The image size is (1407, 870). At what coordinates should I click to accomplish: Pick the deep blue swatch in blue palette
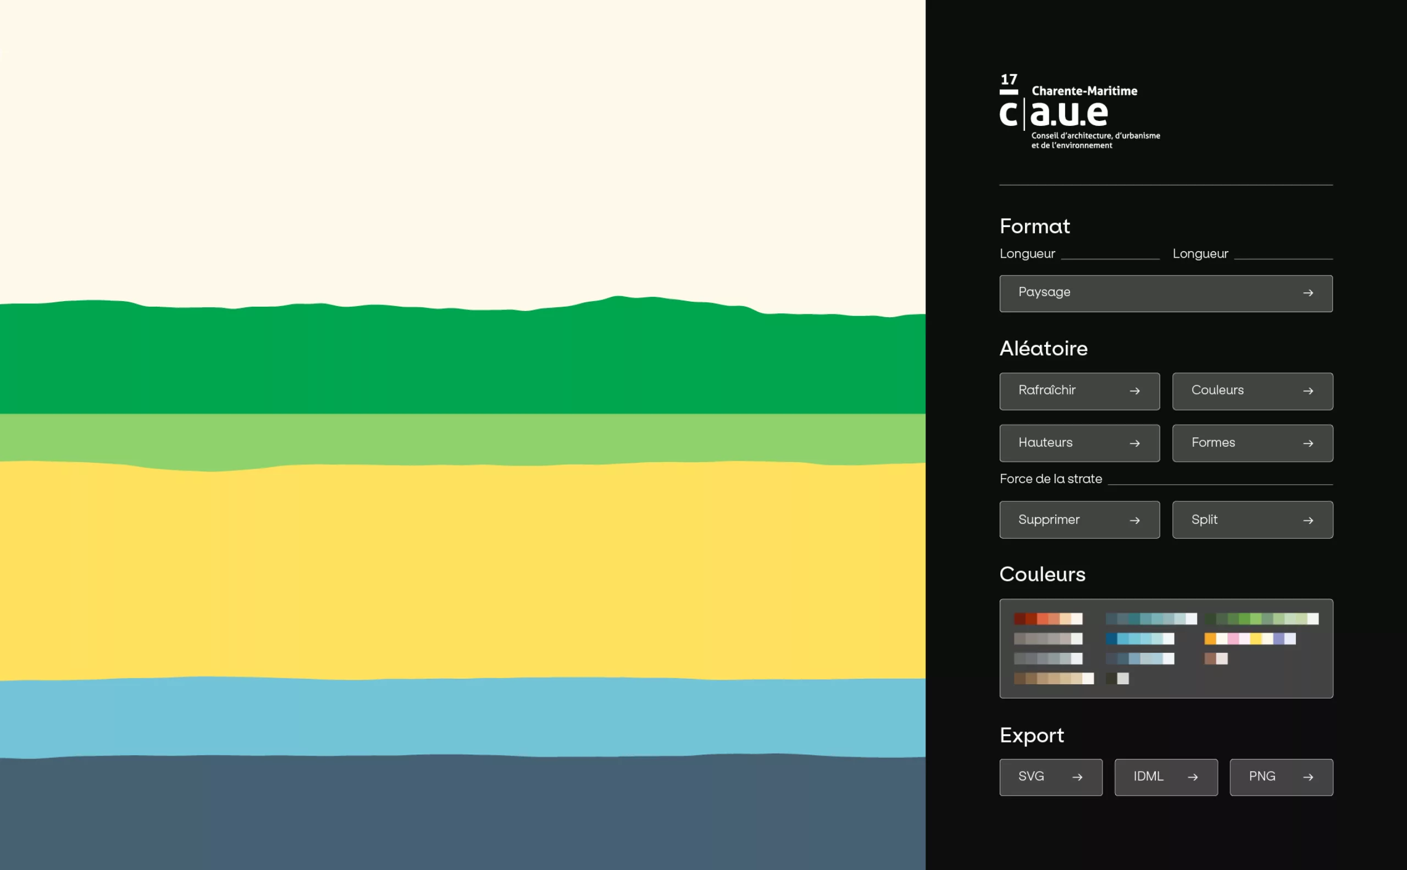pos(1111,639)
